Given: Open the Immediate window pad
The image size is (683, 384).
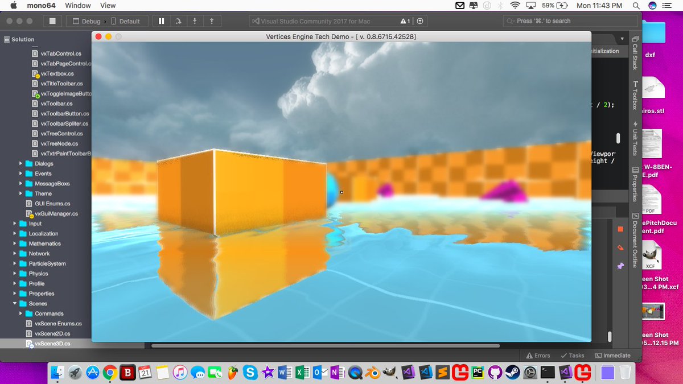Looking at the screenshot, I should [x=613, y=356].
